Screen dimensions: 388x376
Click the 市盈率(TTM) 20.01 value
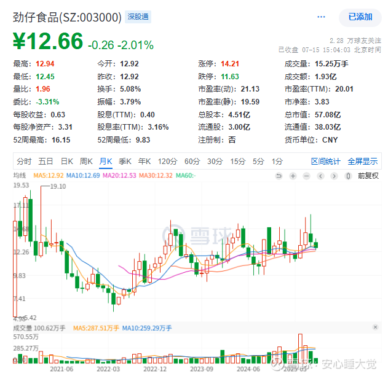click(344, 89)
